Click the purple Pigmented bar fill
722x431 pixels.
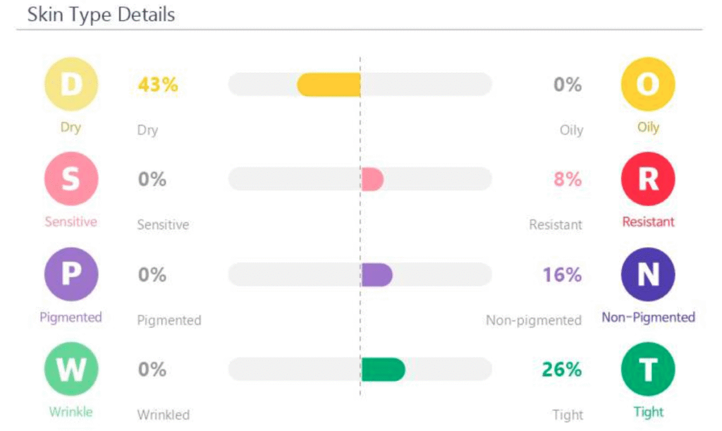[x=377, y=274]
